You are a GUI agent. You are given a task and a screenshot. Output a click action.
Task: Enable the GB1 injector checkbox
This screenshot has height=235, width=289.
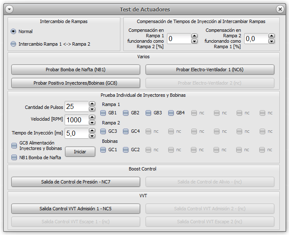103,113
